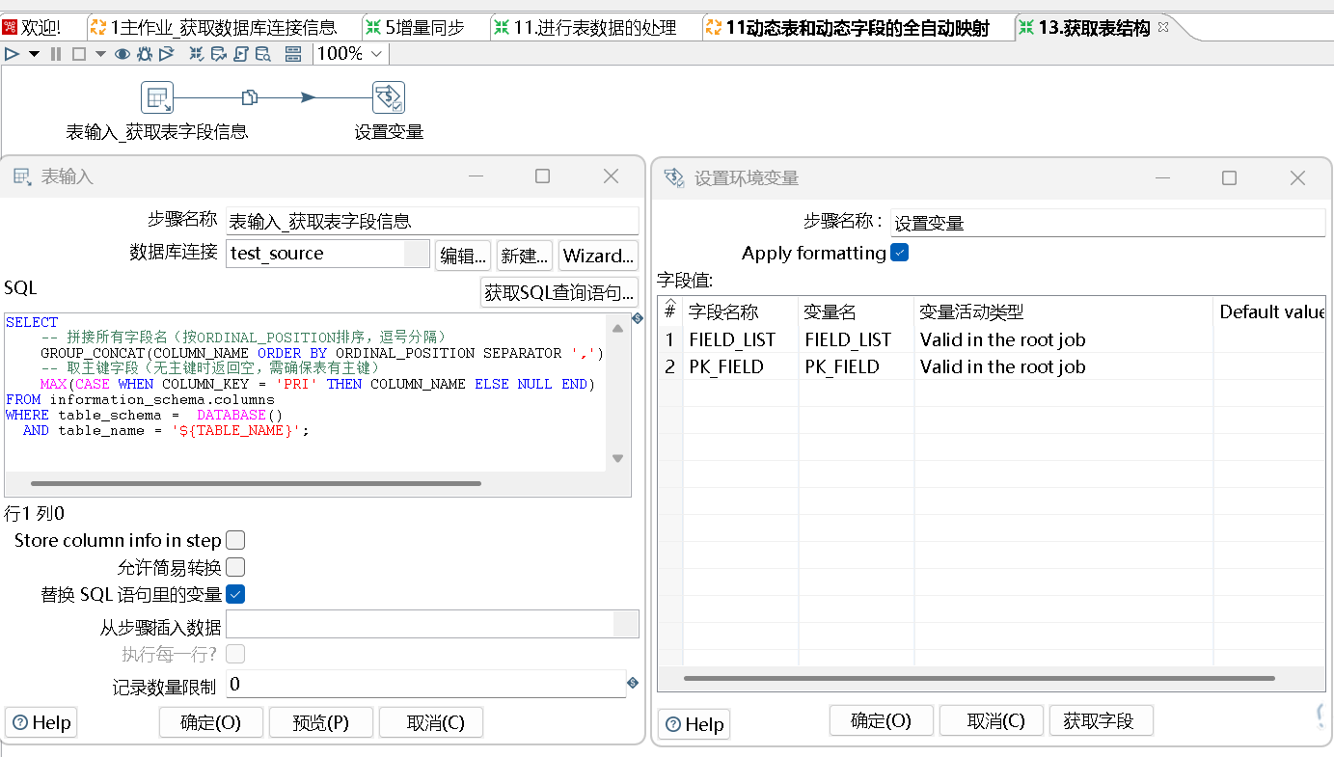Enable Store column info in step
The image size is (1334, 757).
(x=235, y=540)
